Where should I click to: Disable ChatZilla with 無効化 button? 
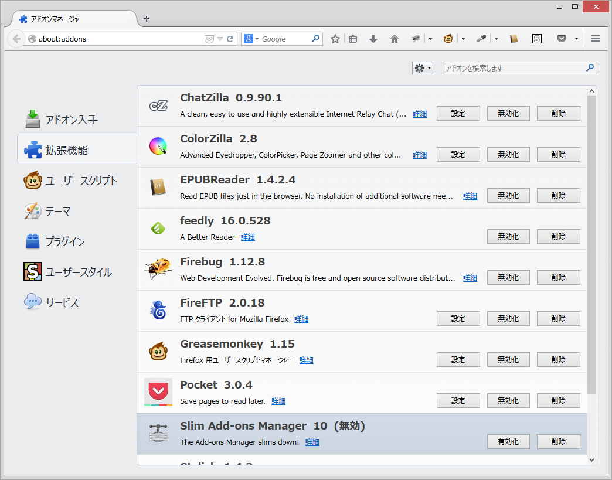[508, 114]
